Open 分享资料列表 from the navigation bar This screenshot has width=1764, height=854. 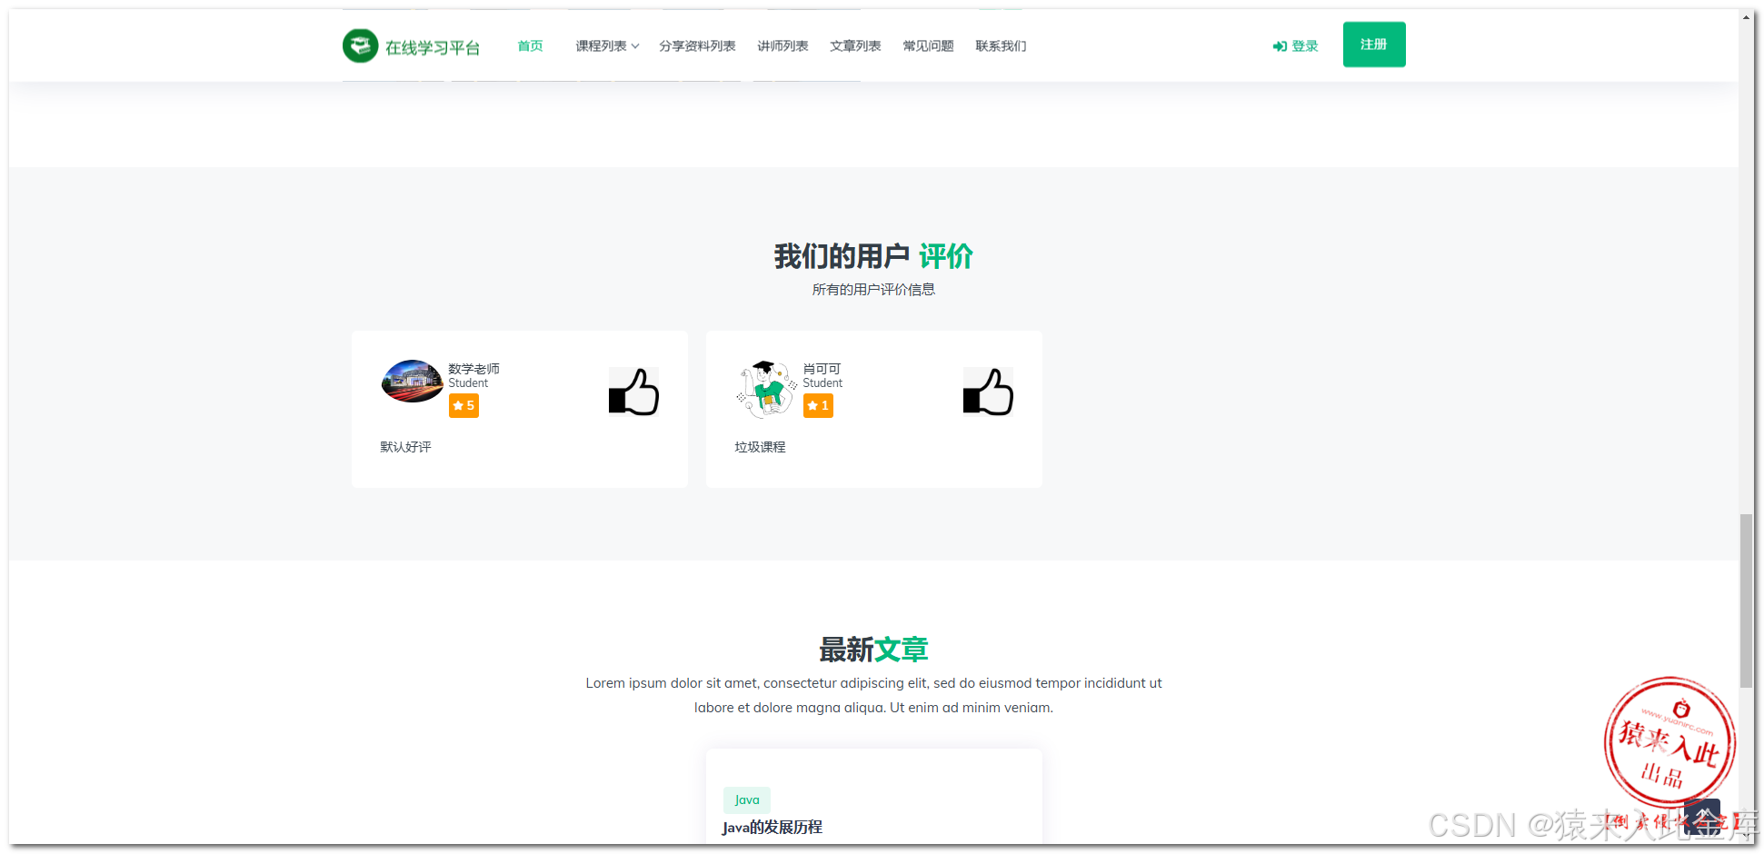[698, 45]
